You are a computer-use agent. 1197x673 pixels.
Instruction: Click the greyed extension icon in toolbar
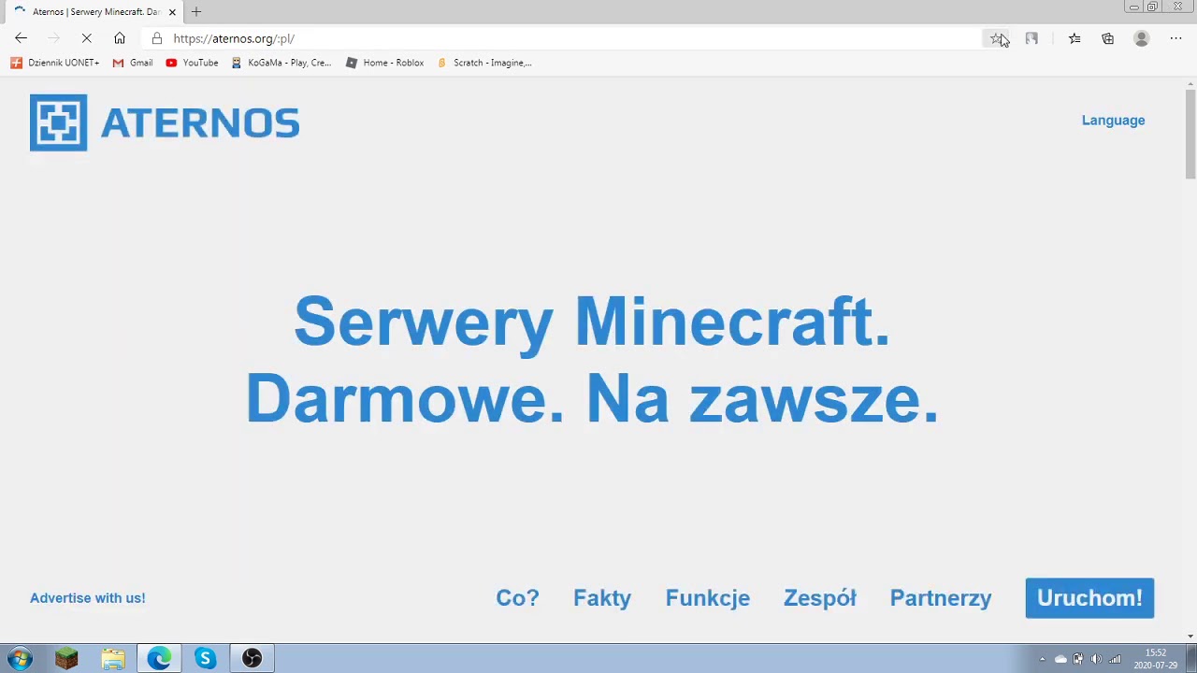[x=1031, y=38]
